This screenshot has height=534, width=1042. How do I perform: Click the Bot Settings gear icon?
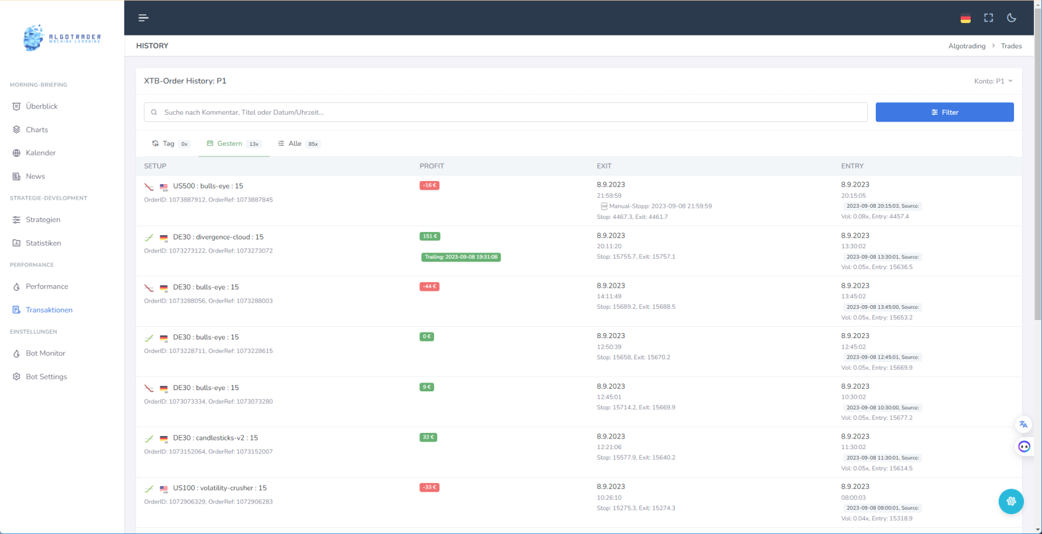click(x=16, y=376)
